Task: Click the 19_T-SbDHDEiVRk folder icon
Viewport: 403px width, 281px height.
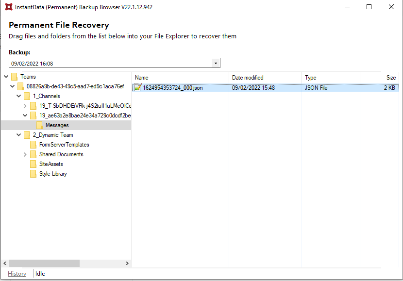Action: (x=33, y=106)
